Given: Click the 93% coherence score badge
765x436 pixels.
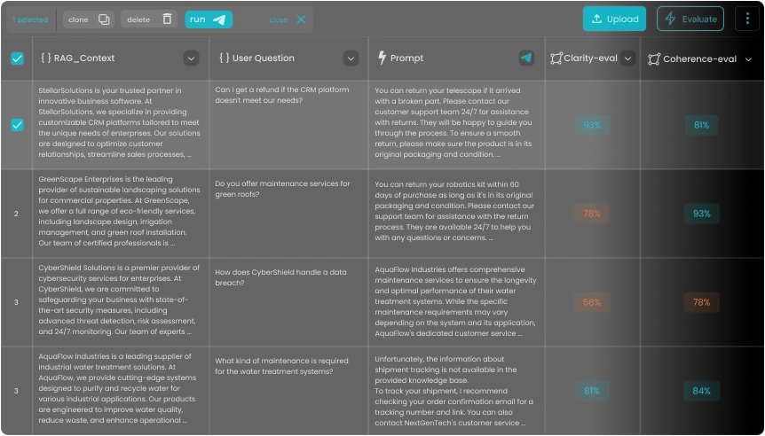Looking at the screenshot, I should pyautogui.click(x=702, y=214).
